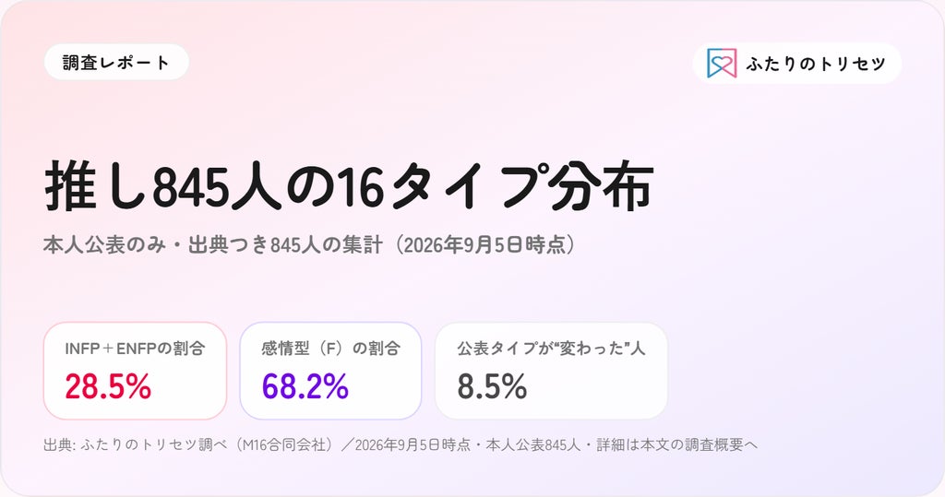
Task: Click 詳細は本文の調査概要へ in the footer
Action: tap(676, 445)
